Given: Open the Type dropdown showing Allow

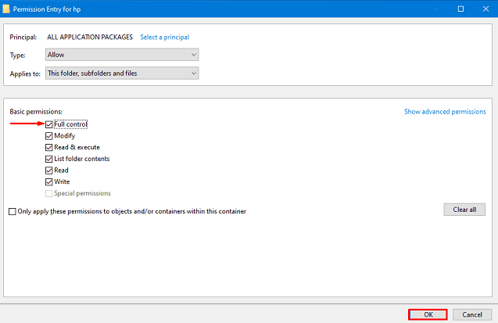Looking at the screenshot, I should [x=122, y=55].
